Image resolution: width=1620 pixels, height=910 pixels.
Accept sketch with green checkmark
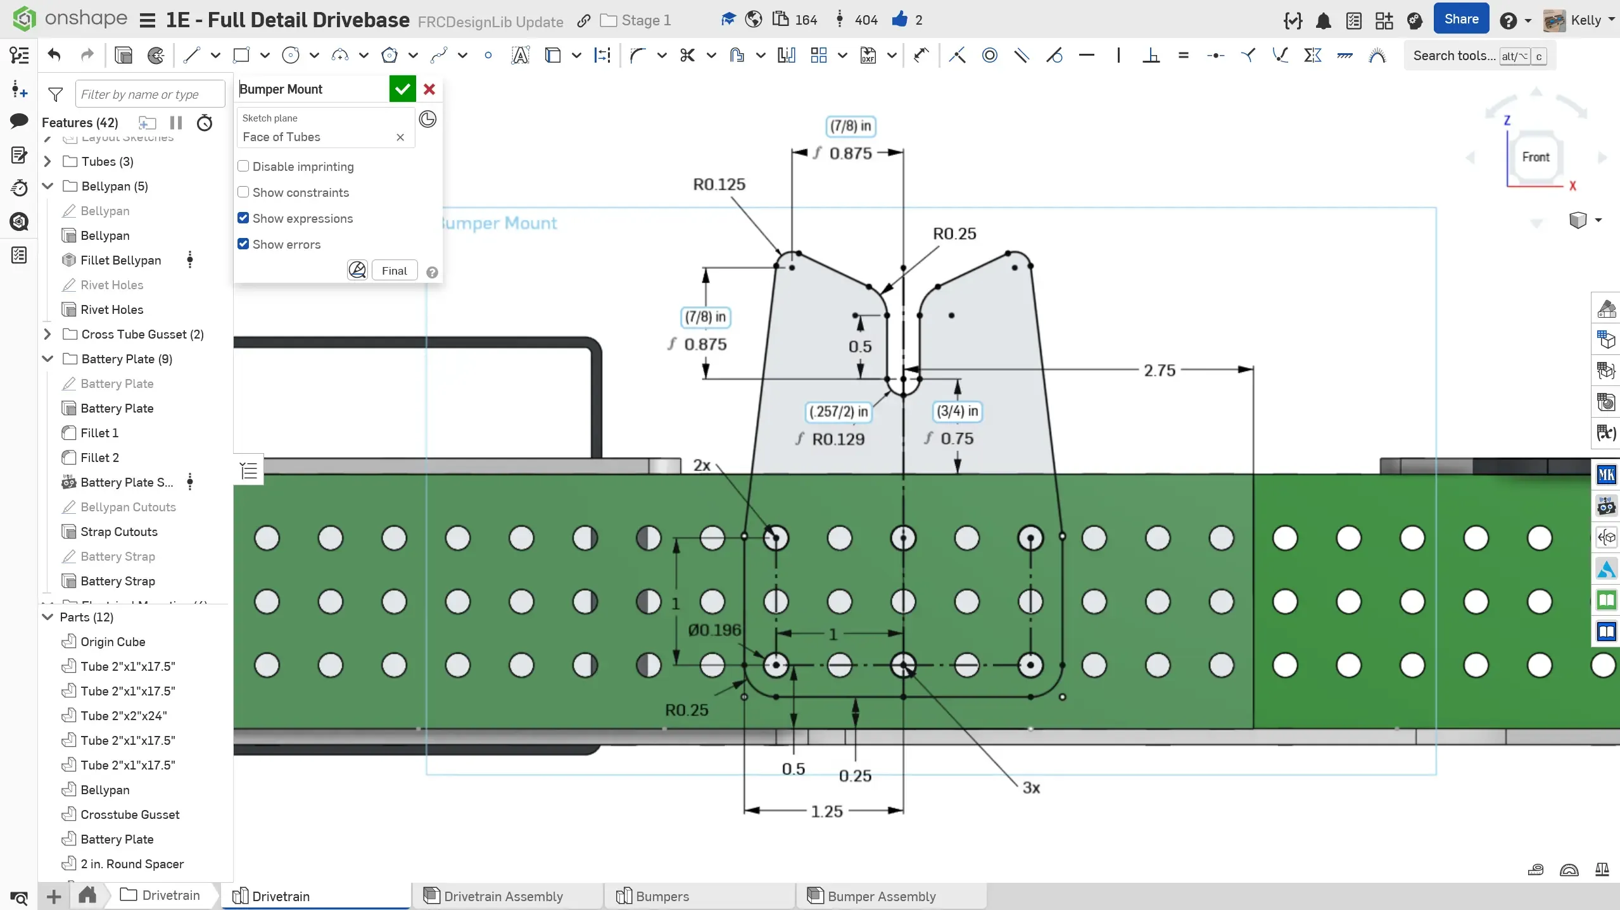pyautogui.click(x=402, y=89)
